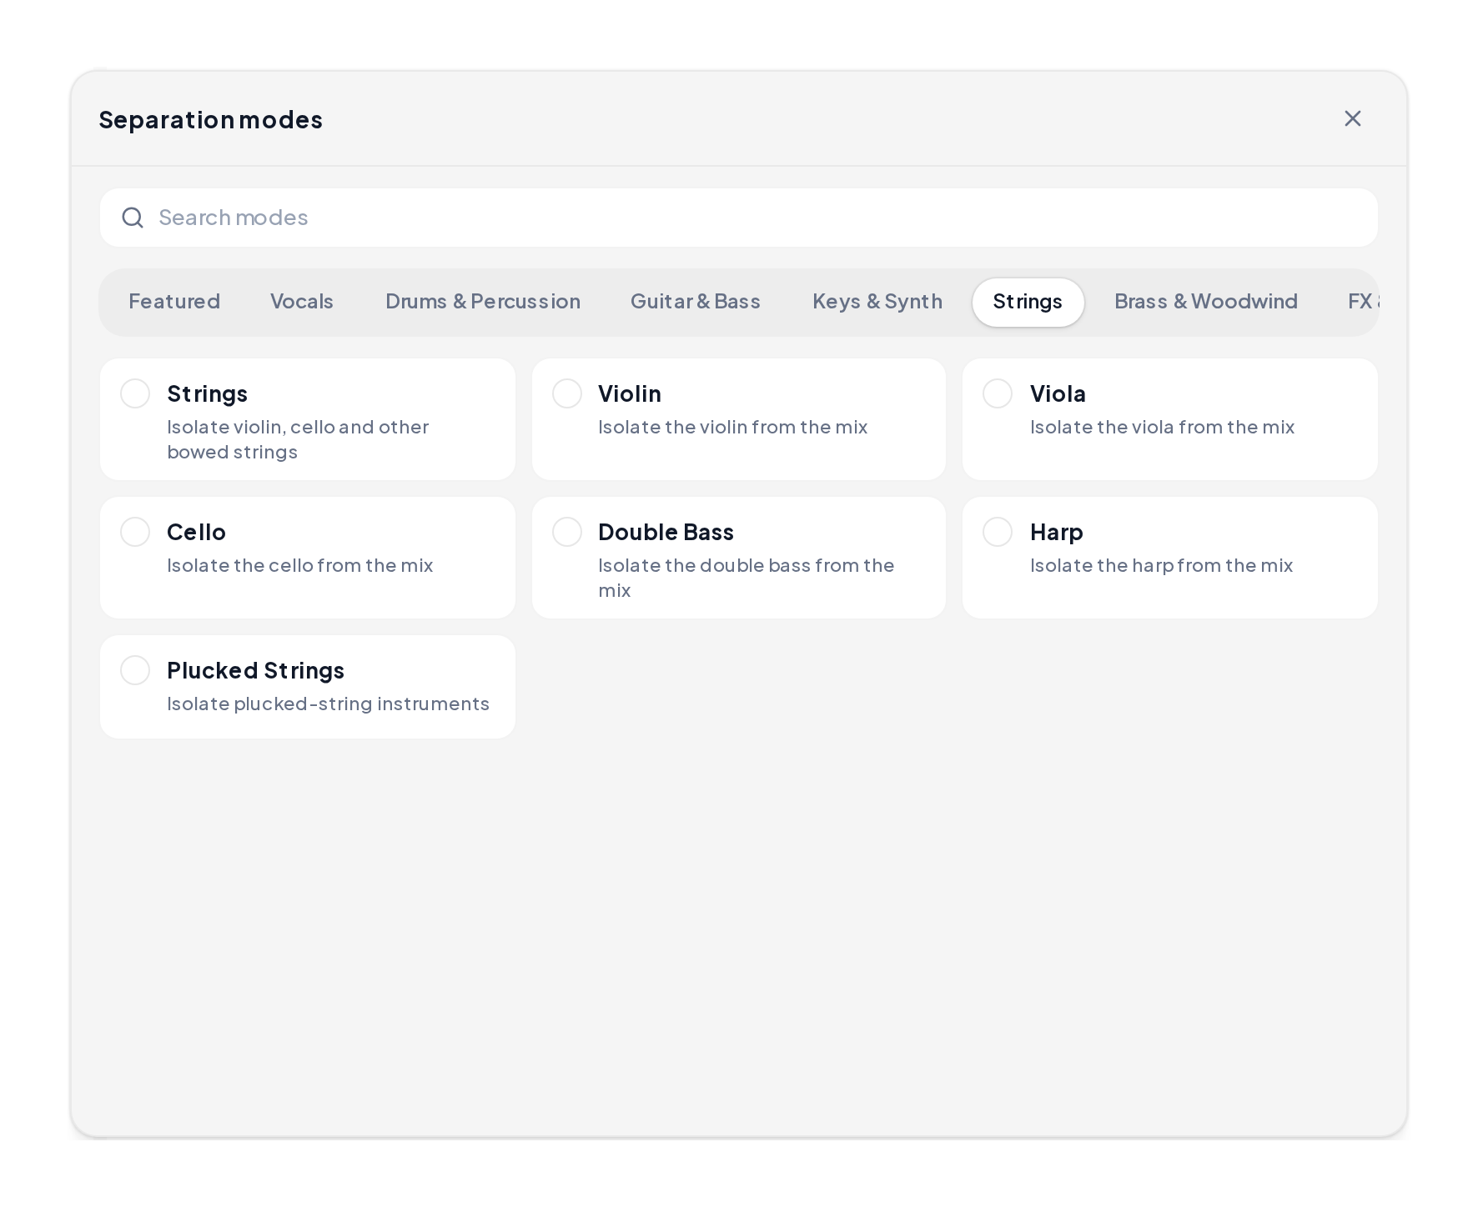Click the magnifier search icon
1478x1207 pixels.
(x=133, y=218)
